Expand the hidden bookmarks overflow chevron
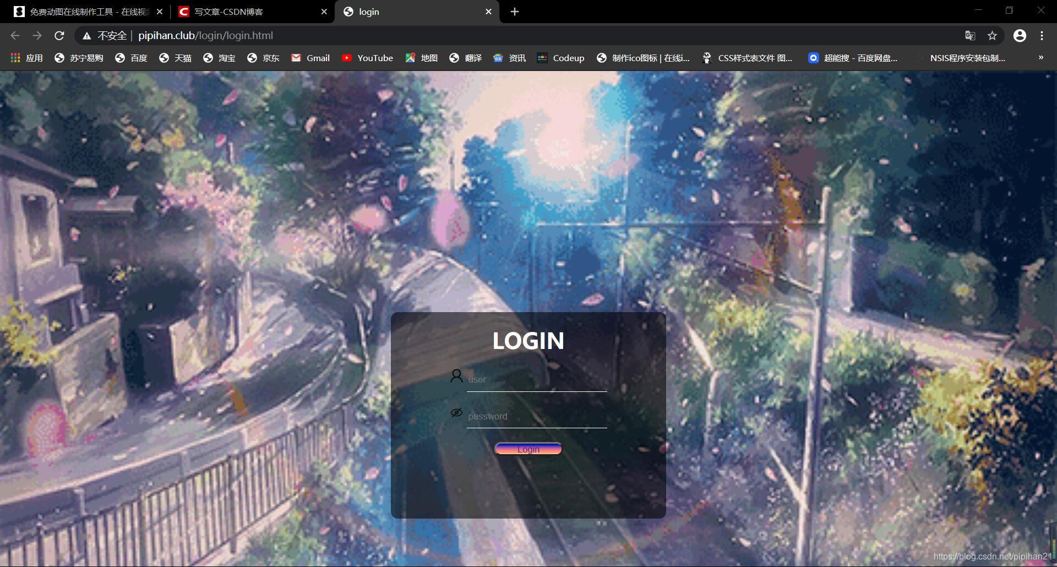This screenshot has width=1057, height=567. pyautogui.click(x=1040, y=57)
